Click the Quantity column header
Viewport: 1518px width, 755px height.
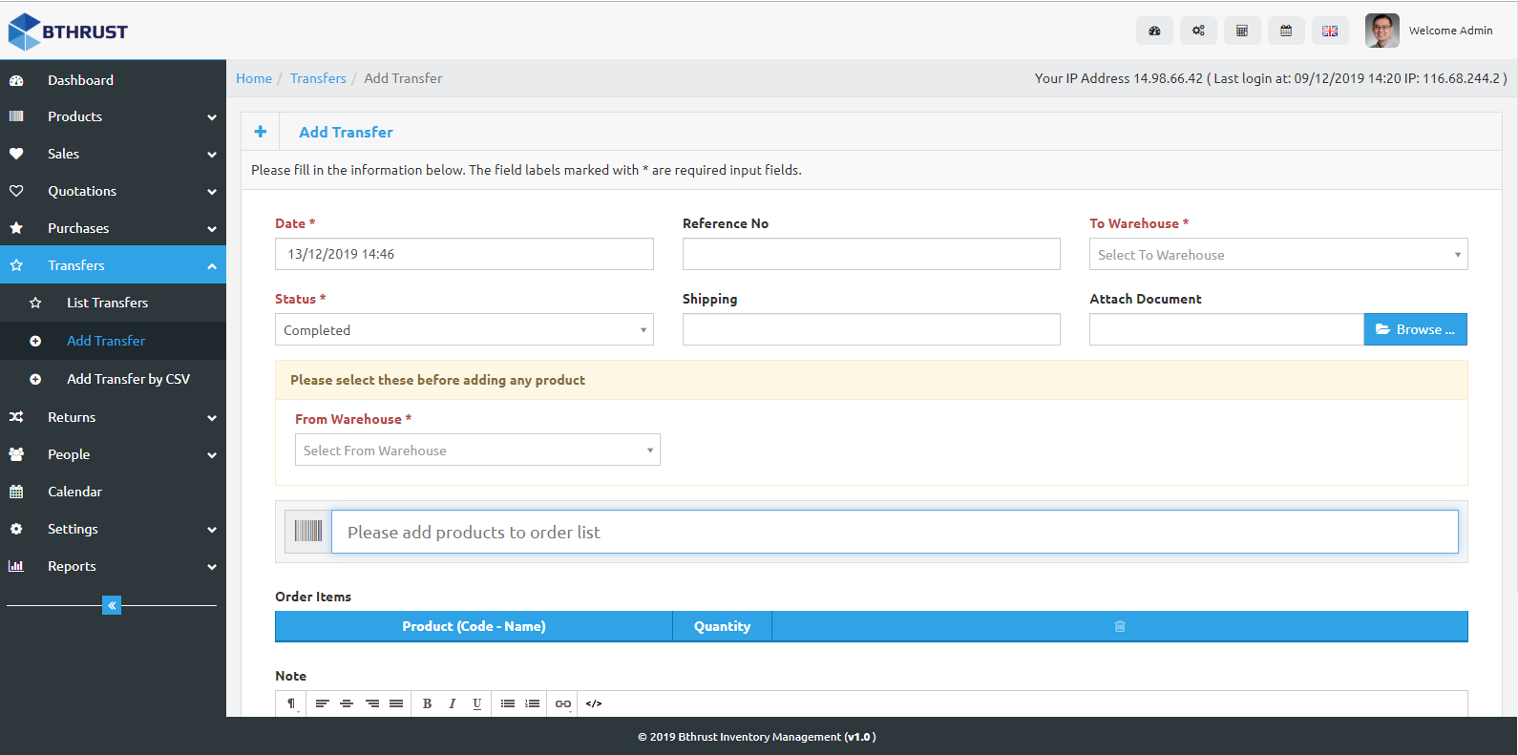click(x=722, y=626)
